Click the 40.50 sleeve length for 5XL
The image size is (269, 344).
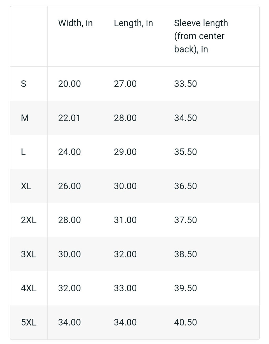coord(185,322)
